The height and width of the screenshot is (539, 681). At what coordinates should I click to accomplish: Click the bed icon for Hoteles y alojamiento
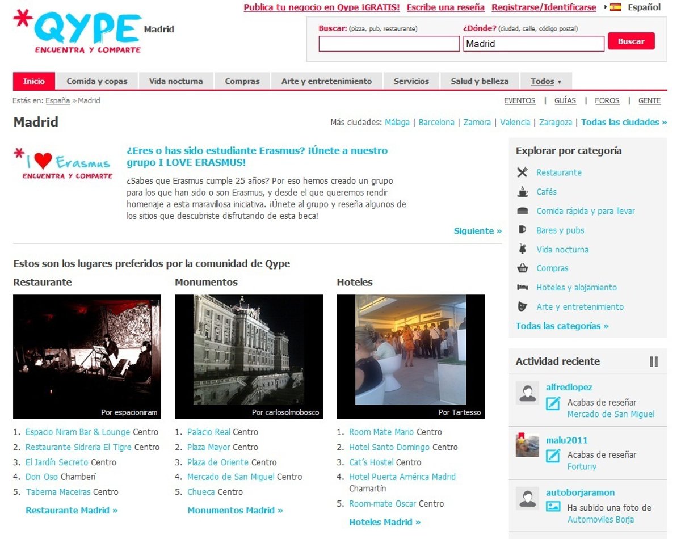tap(522, 288)
